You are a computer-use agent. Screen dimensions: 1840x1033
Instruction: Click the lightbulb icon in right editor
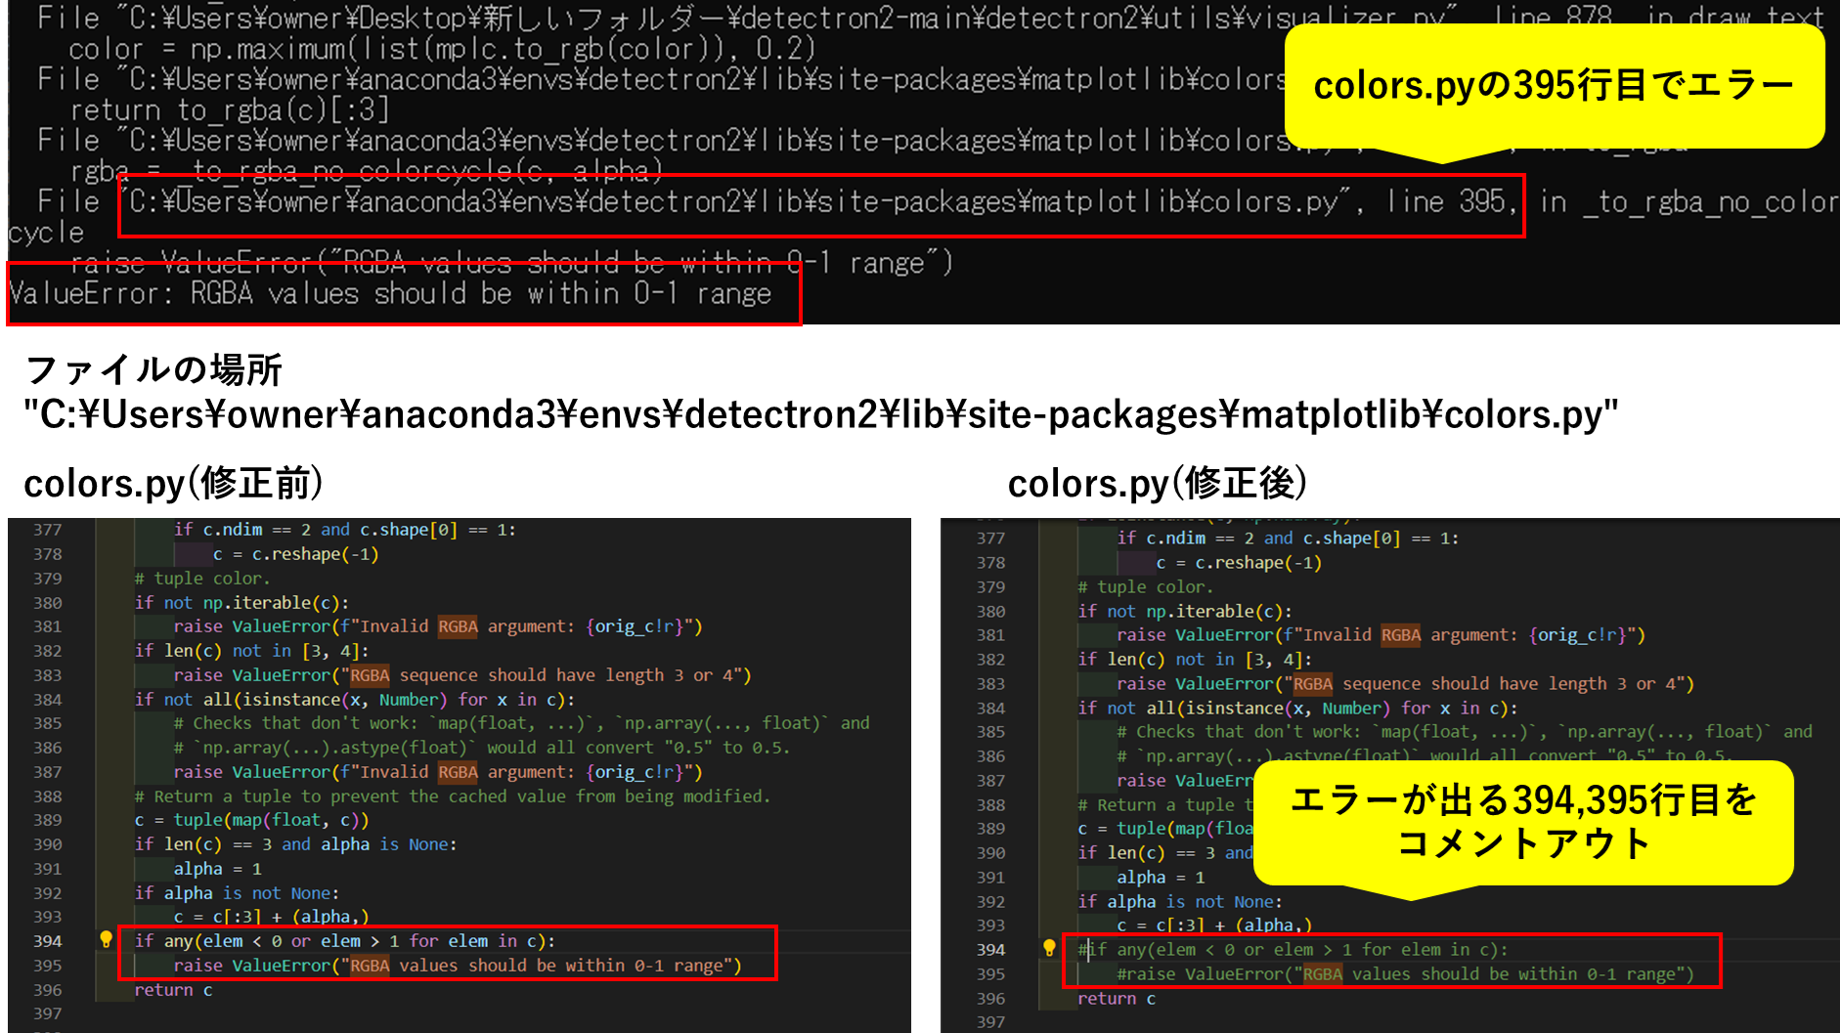[x=1049, y=948]
